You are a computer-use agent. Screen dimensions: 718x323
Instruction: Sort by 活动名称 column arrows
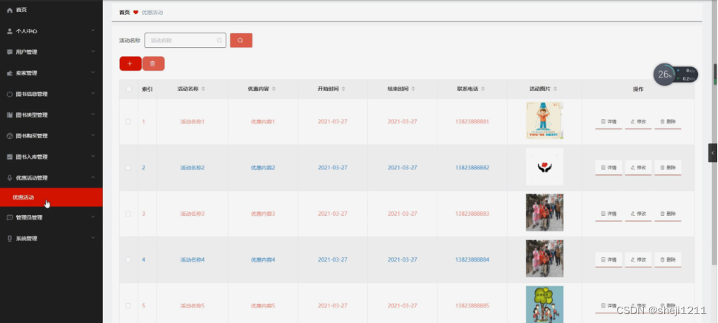[x=204, y=89]
